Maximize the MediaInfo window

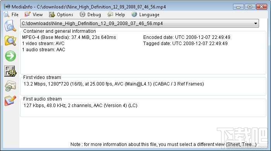click(250, 7)
